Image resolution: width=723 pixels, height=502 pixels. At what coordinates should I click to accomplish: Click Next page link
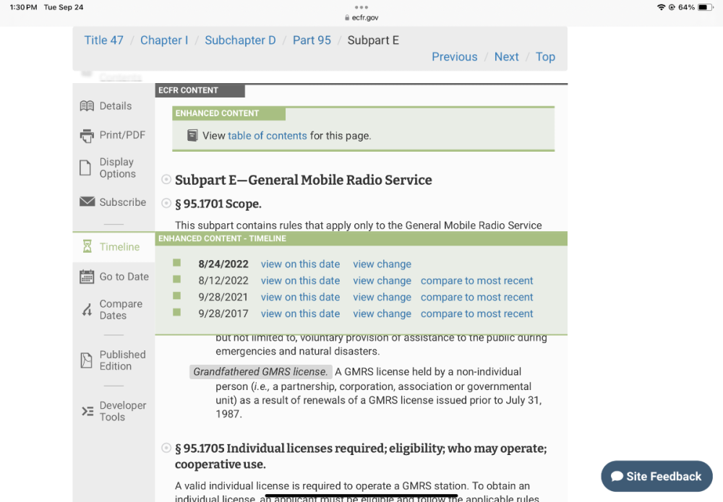(506, 57)
